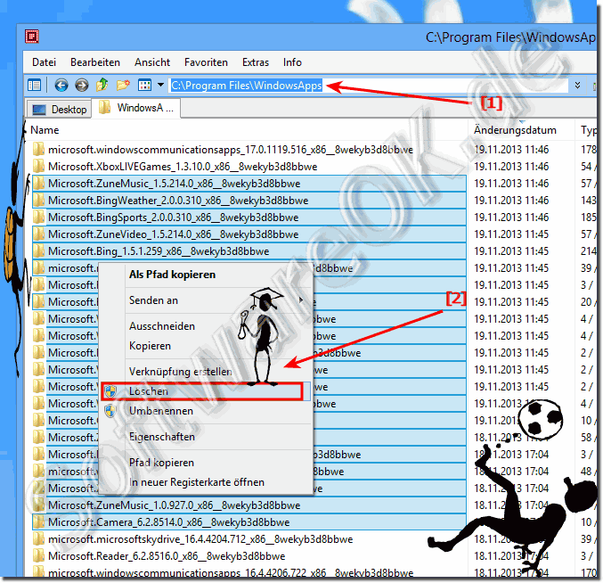Viewport: 603px width, 583px height.
Task: Click folder icon of Microsoft.Reader row
Action: click(x=38, y=555)
